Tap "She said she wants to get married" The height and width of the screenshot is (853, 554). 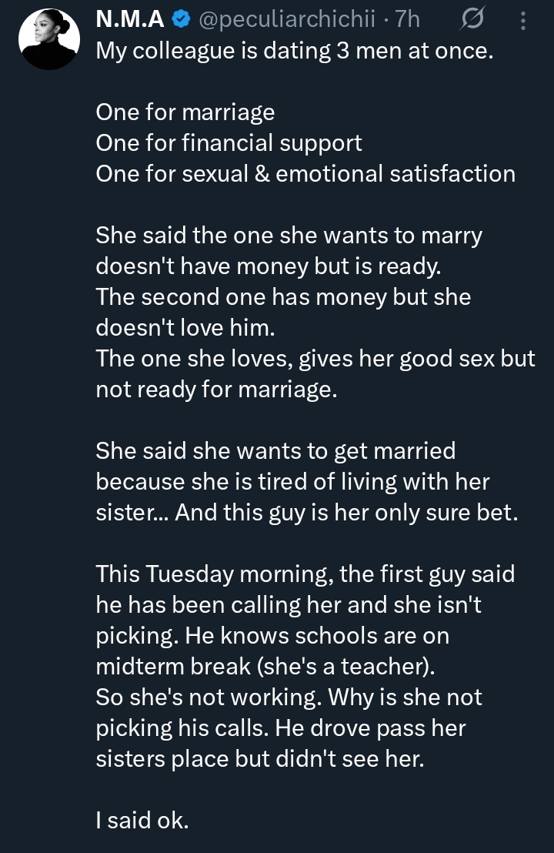click(x=275, y=451)
